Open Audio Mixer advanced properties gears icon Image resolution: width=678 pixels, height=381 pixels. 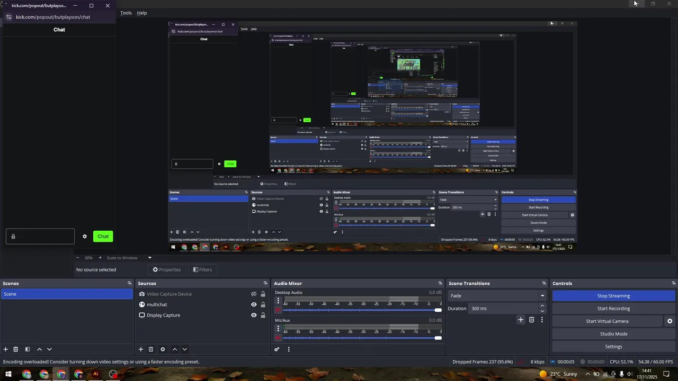276,349
